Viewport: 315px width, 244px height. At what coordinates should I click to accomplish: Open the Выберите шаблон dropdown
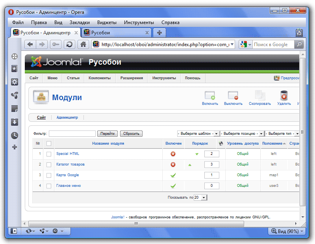click(x=198, y=134)
